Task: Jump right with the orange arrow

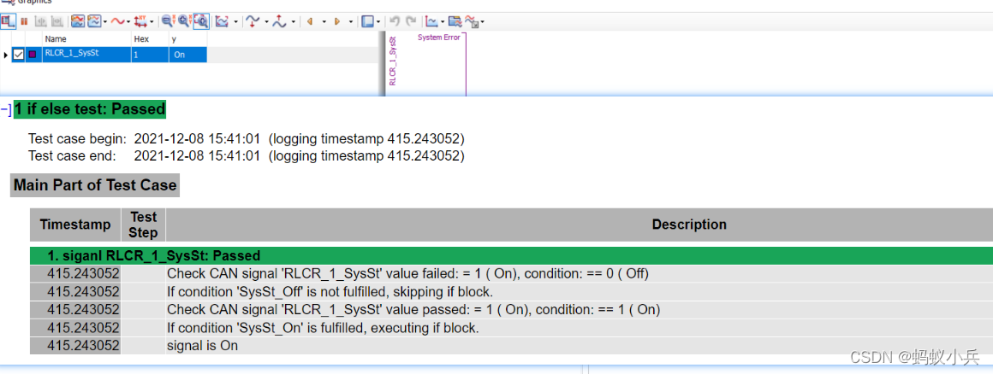Action: 337,21
